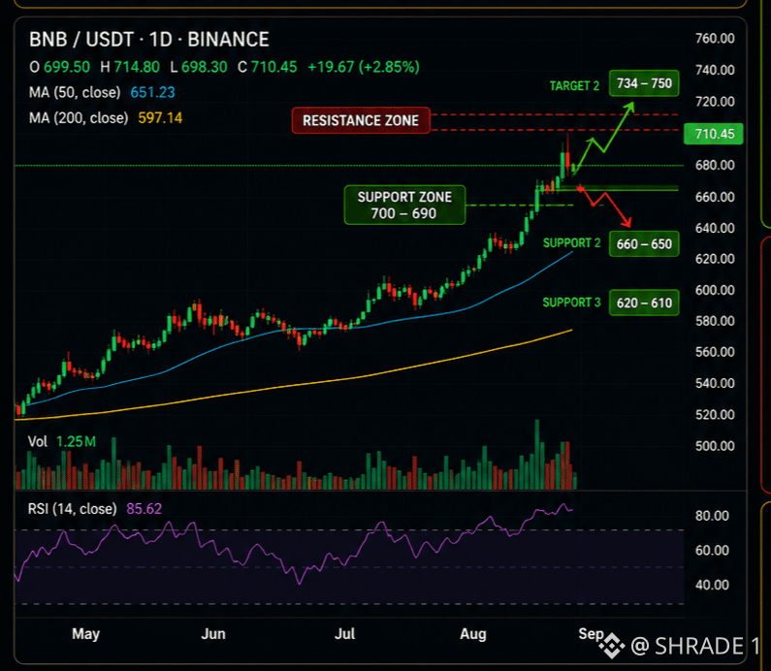Click the Aug label on the time axis
771x671 pixels.
click(x=473, y=633)
